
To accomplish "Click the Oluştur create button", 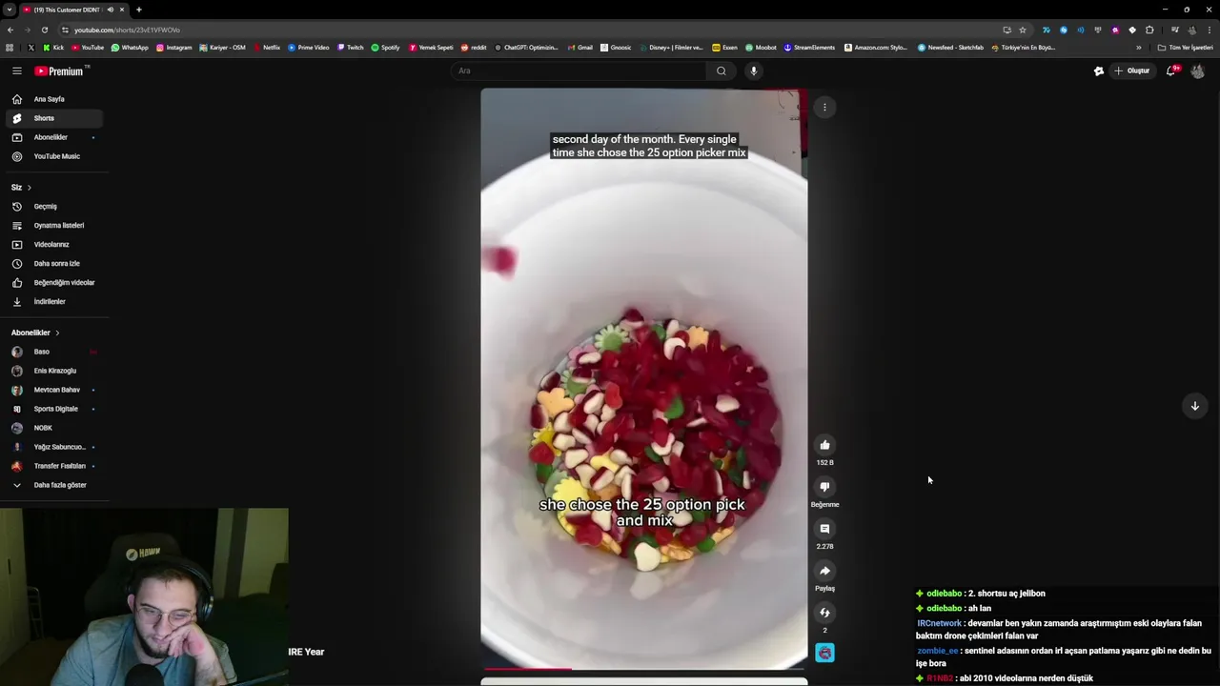I will 1132,71.
